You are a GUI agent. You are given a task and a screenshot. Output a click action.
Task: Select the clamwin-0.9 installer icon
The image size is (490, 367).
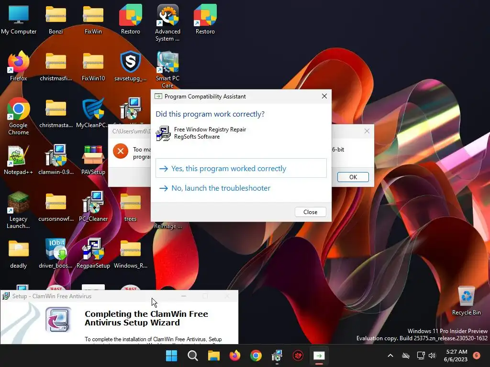pos(56,160)
